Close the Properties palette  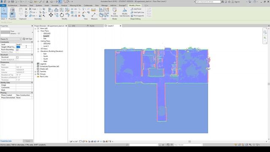coord(32,26)
